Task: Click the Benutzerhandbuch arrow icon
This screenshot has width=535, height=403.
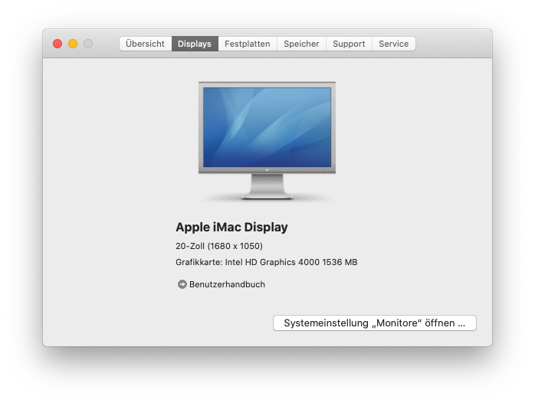Action: 182,284
